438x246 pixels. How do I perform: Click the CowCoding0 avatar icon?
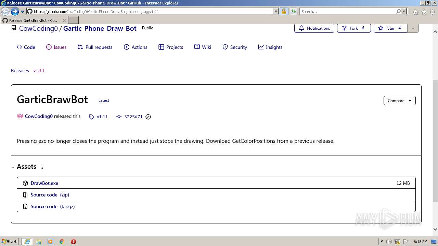click(x=20, y=116)
